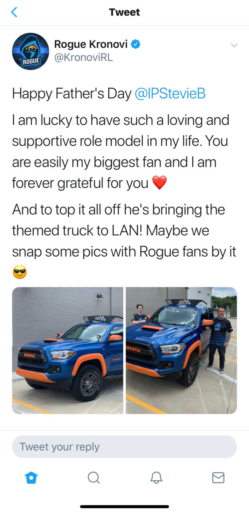The image size is (249, 513).
Task: Open the Notifications bell tab
Action: click(156, 477)
